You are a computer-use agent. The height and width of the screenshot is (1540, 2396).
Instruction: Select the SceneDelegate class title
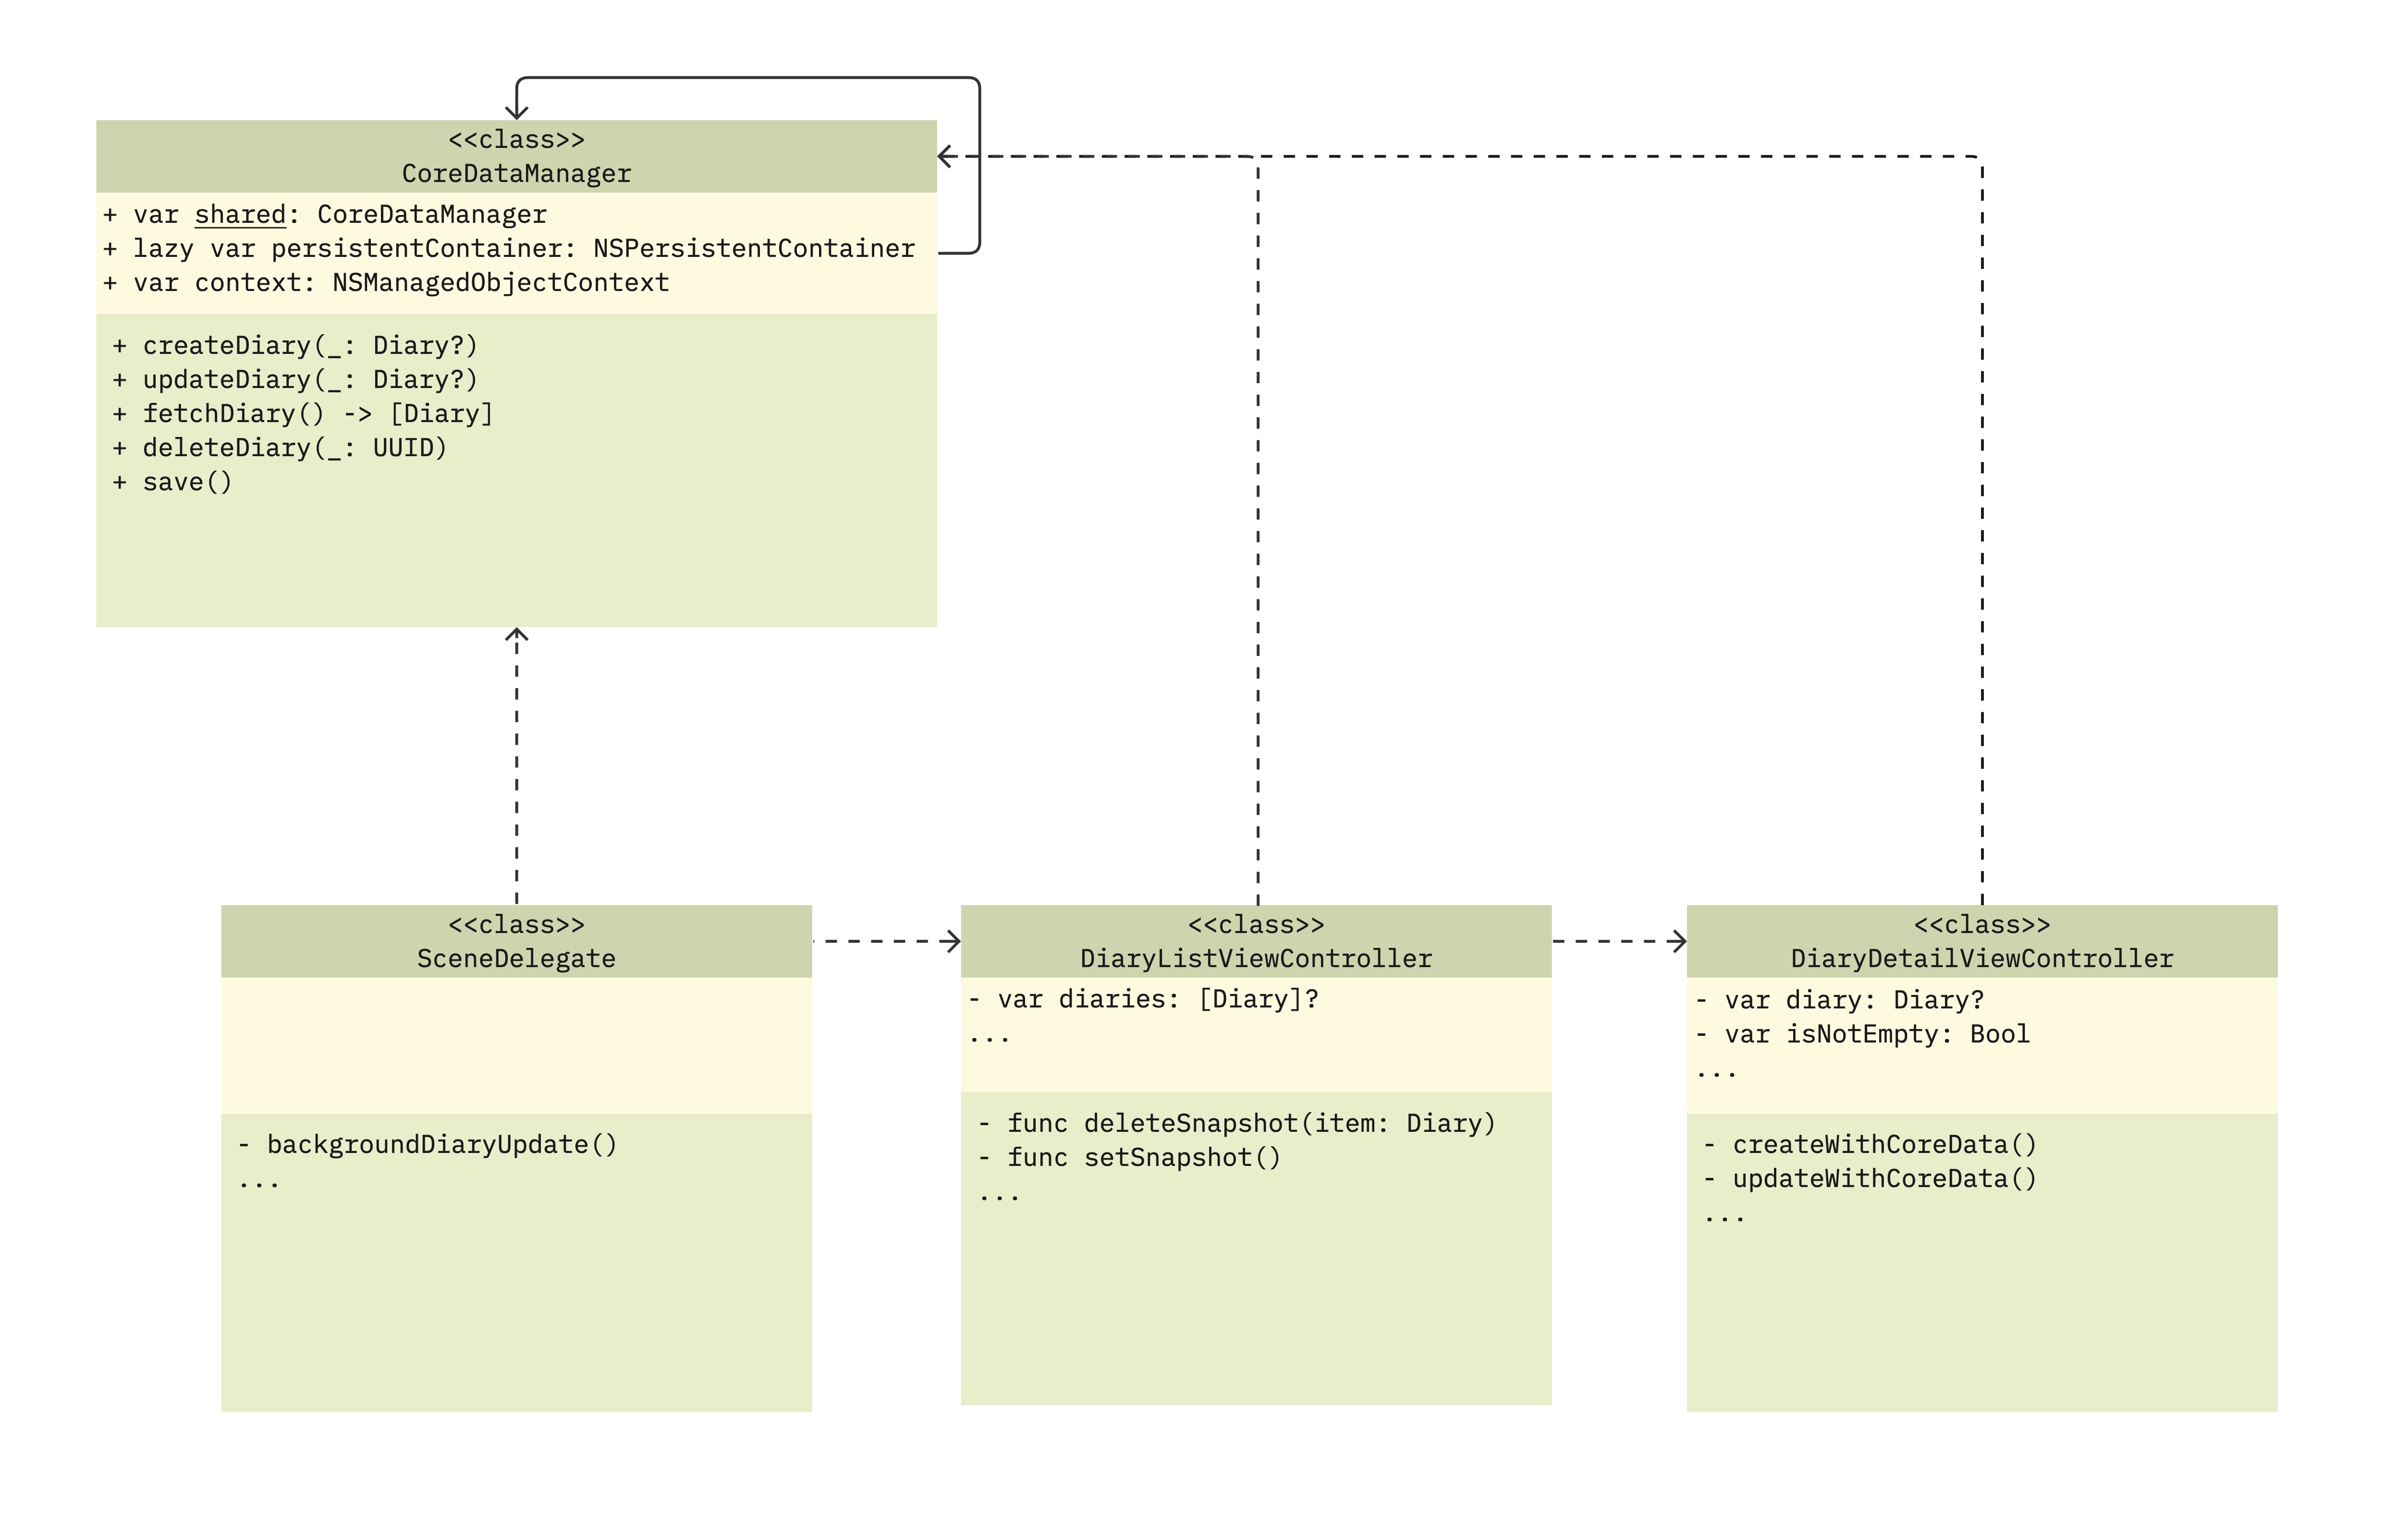click(x=516, y=958)
